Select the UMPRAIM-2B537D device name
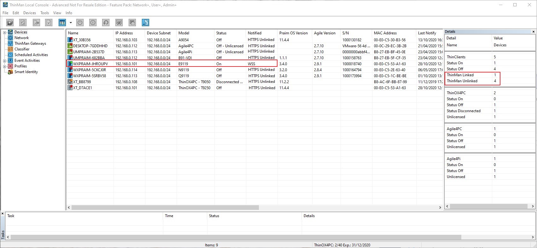537x248 pixels. pyautogui.click(x=89, y=52)
